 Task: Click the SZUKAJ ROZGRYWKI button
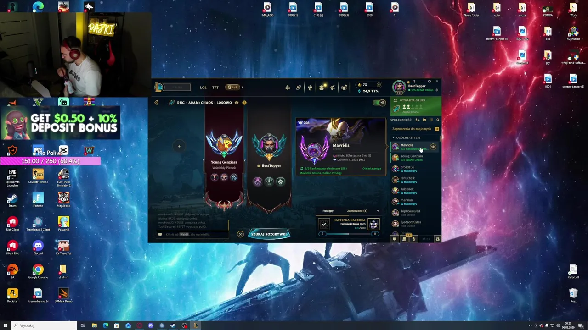[269, 234]
